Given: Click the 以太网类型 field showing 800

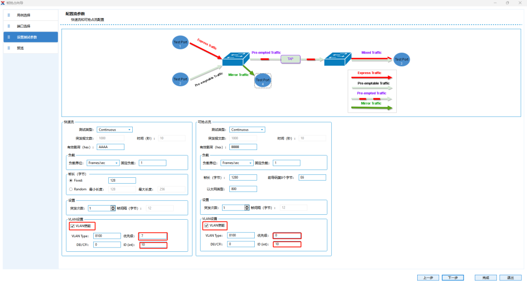Looking at the screenshot, I should point(243,189).
